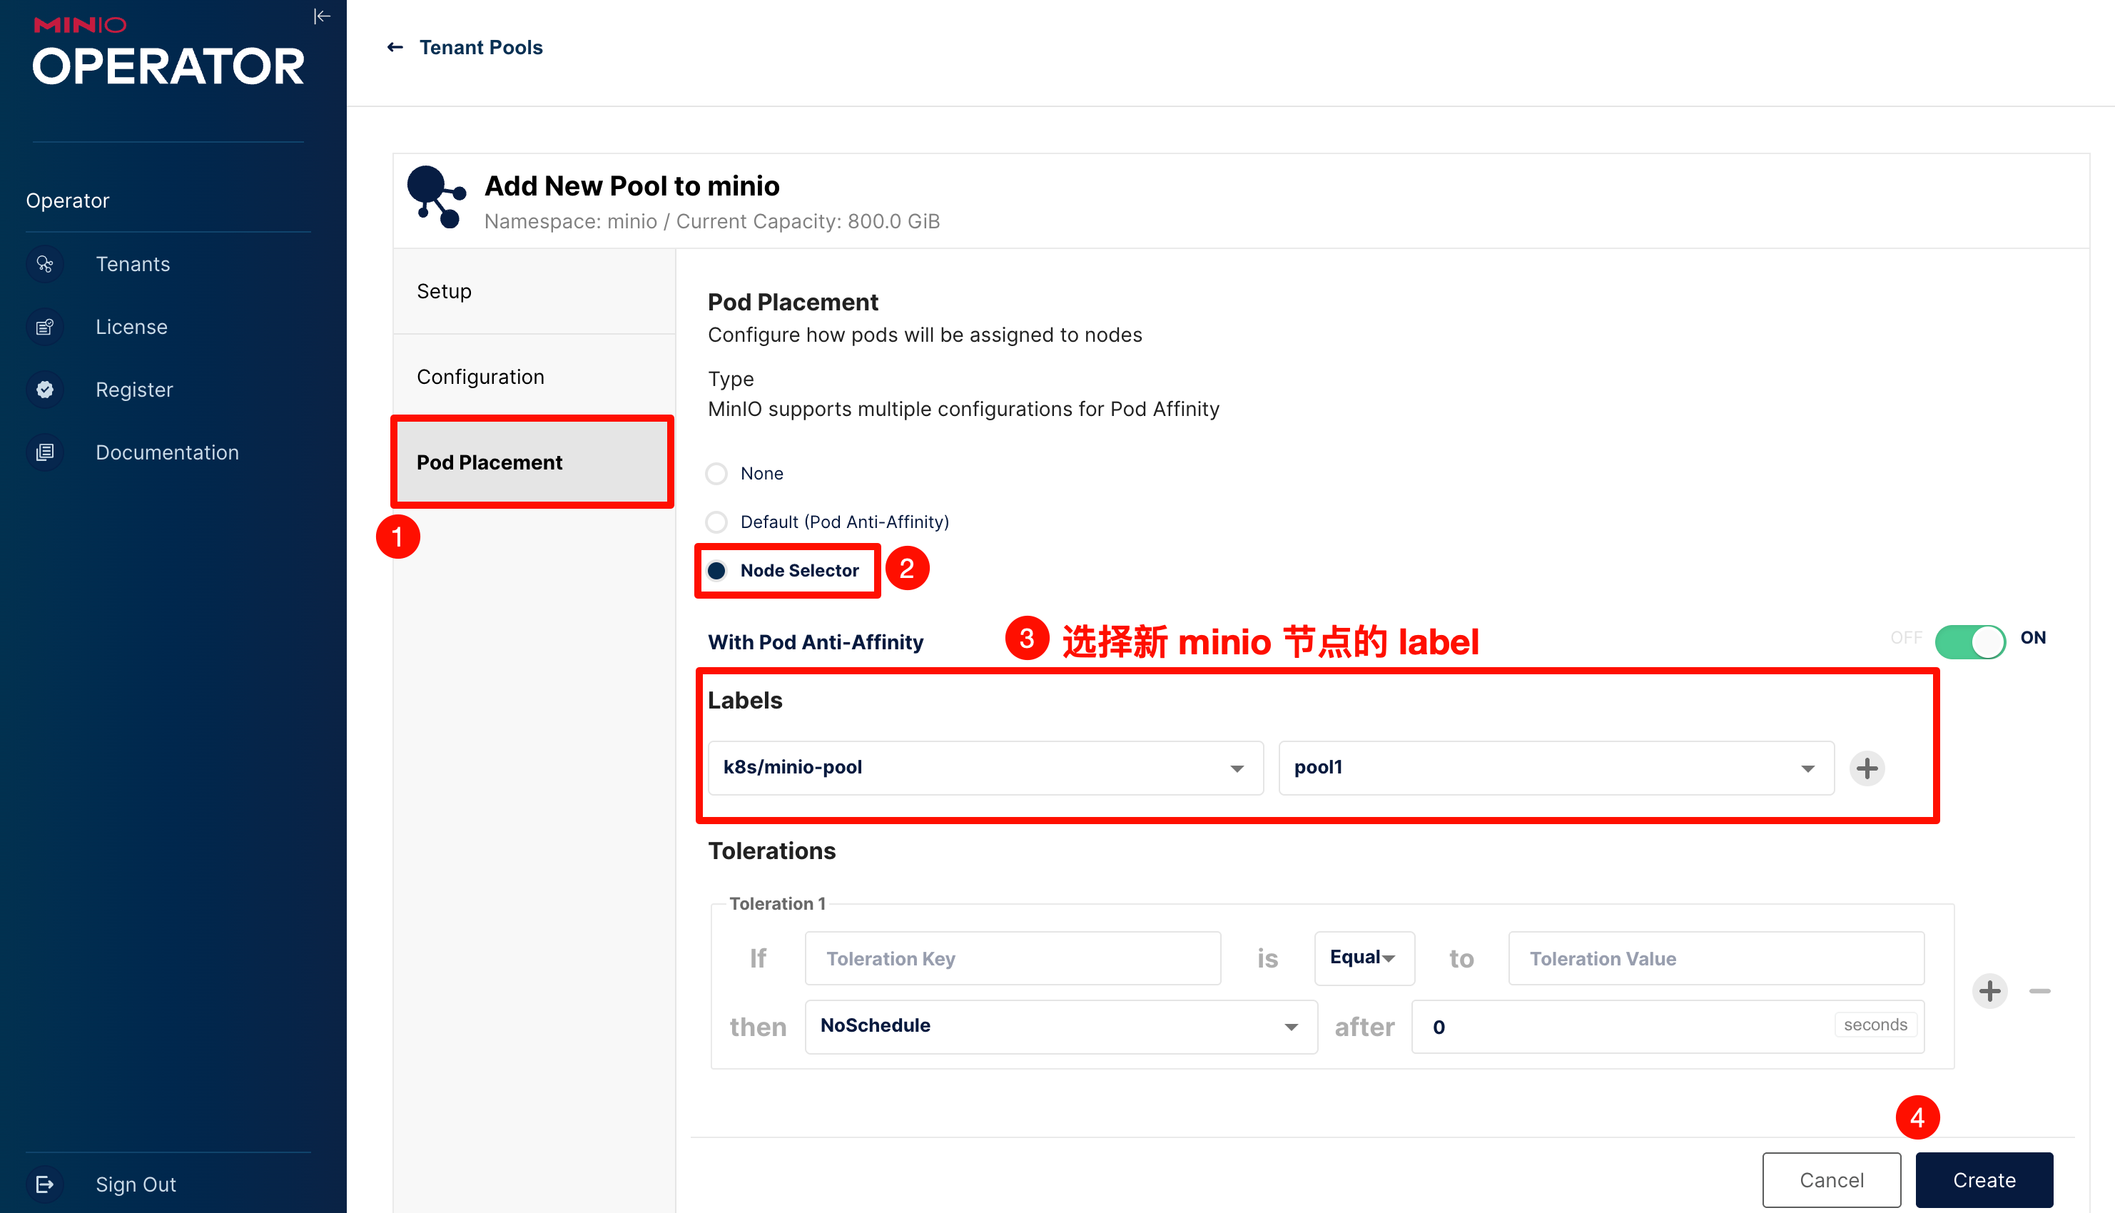Viewport: 2115px width, 1213px height.
Task: Add another label with plus icon
Action: 1867,768
